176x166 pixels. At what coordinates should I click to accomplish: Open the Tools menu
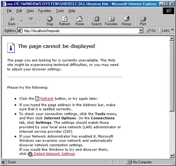coord(60,11)
